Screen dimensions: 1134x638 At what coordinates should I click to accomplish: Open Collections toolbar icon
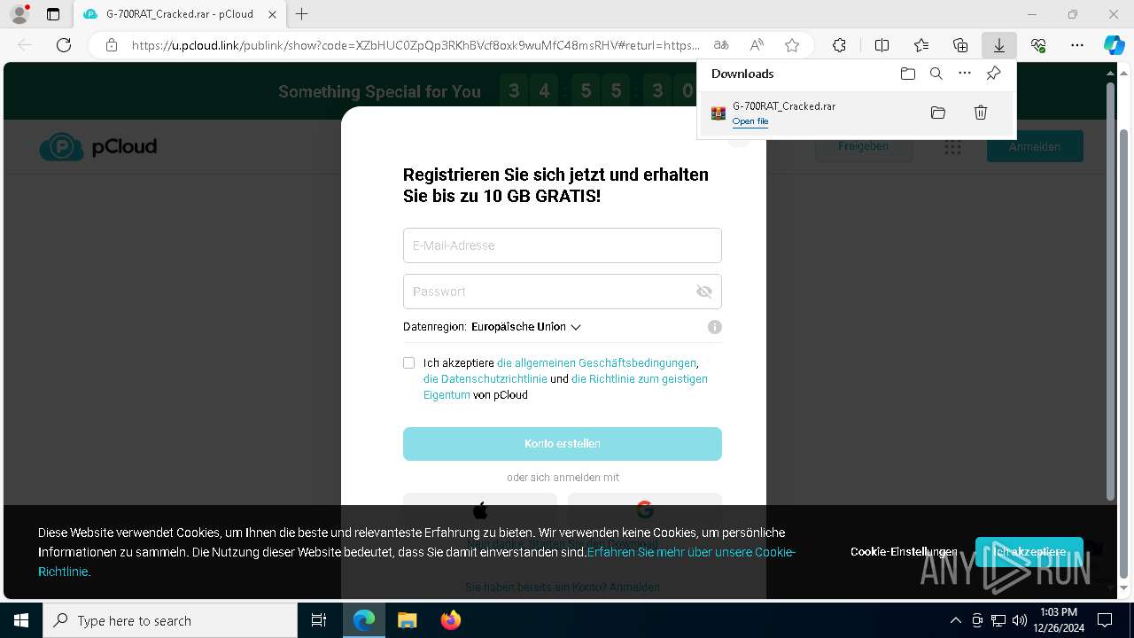[x=960, y=45]
